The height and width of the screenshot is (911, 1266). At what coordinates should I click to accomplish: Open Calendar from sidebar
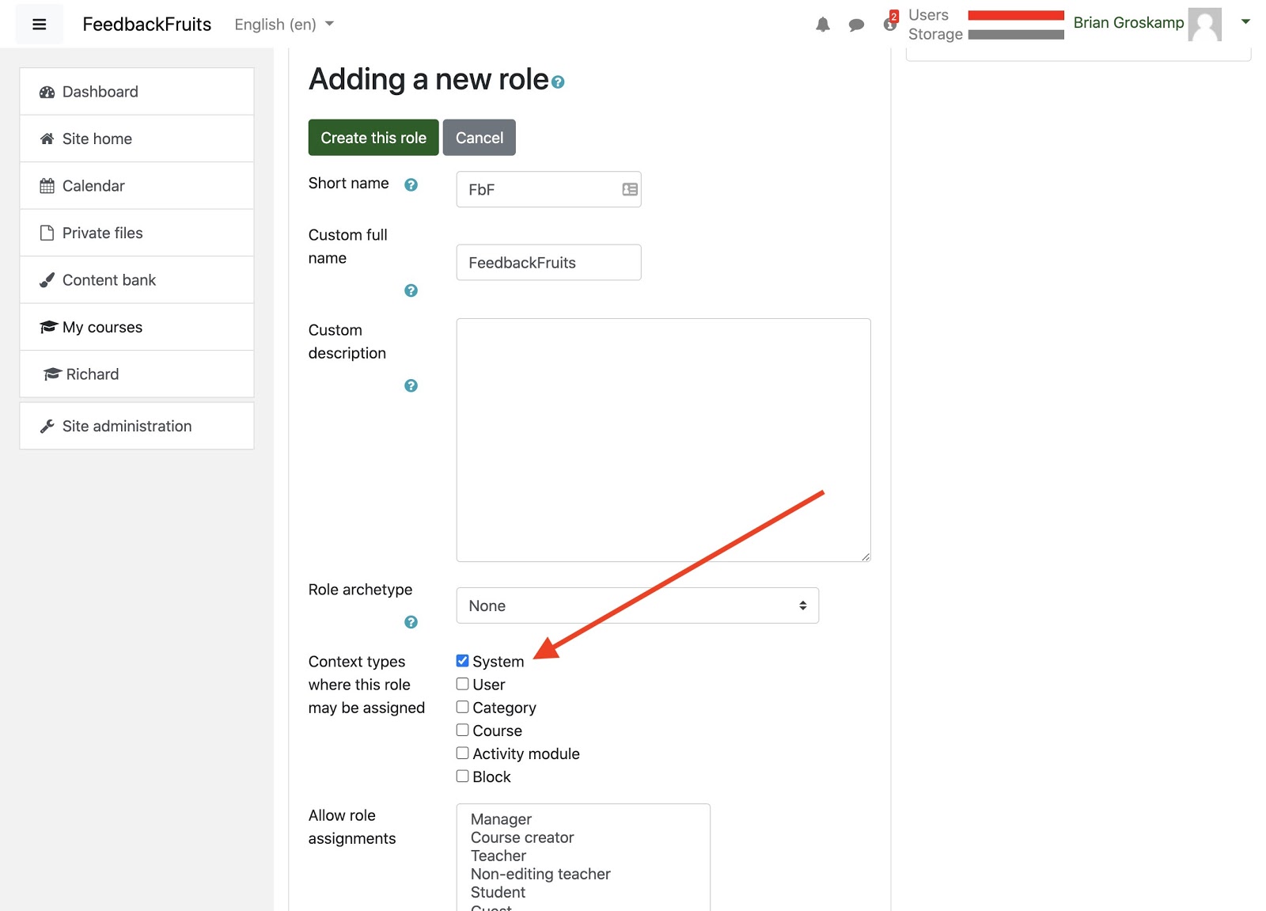coord(137,186)
